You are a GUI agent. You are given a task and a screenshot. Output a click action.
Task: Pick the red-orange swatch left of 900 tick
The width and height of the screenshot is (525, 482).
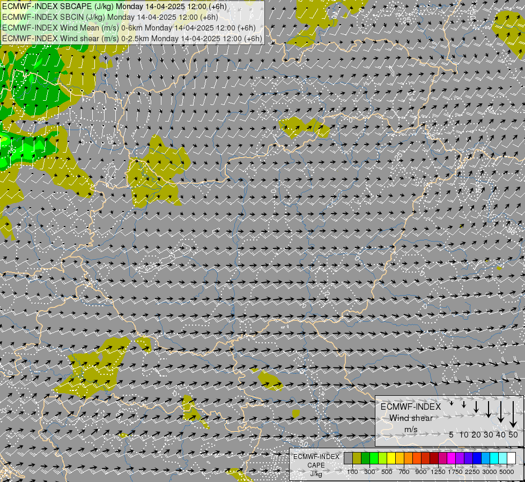pyautogui.click(x=417, y=458)
